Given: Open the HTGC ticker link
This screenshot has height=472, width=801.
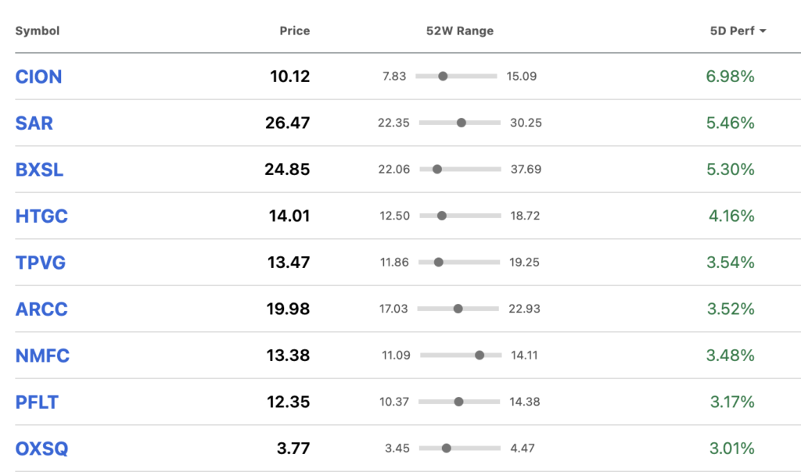Looking at the screenshot, I should pos(41,216).
